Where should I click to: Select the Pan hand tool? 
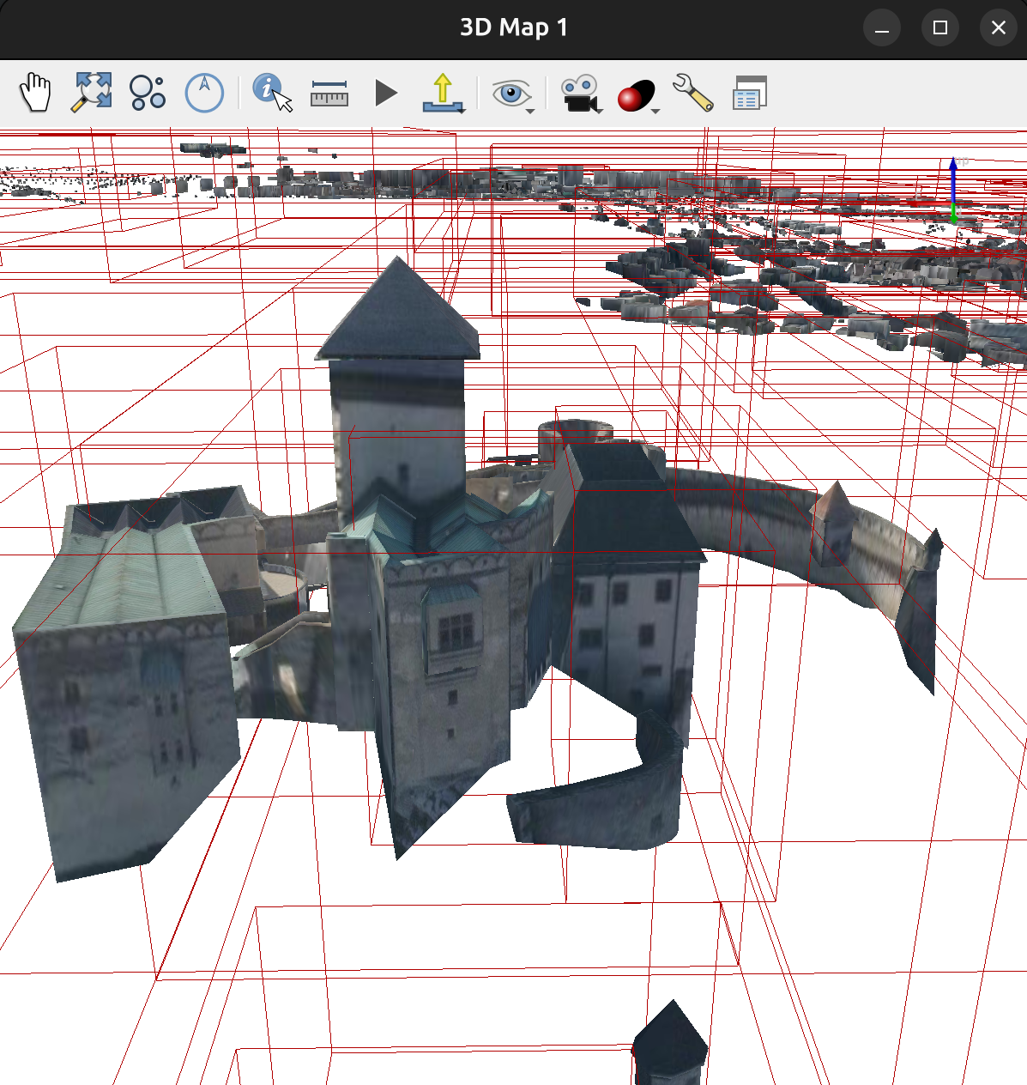coord(35,92)
